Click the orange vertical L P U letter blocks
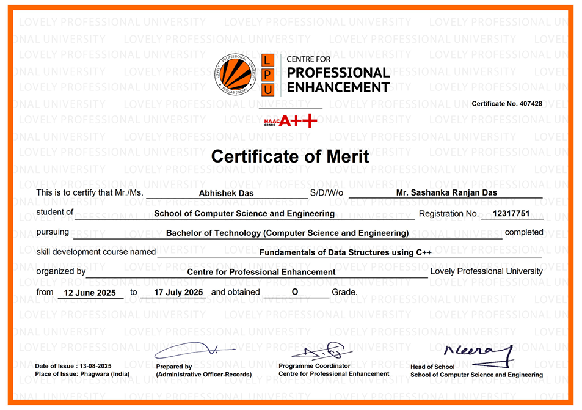This screenshot has height=410, width=582. click(267, 75)
